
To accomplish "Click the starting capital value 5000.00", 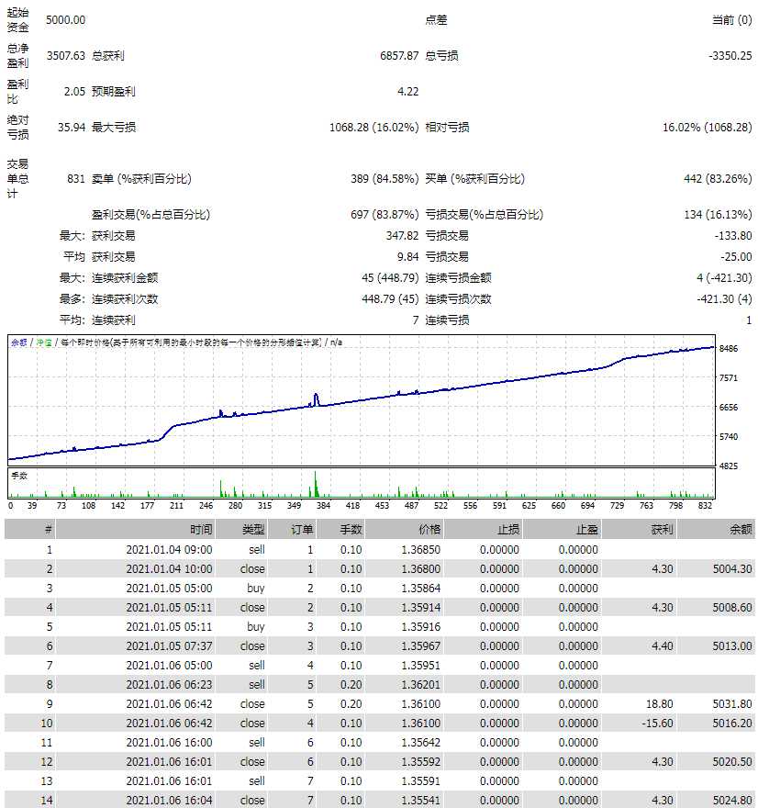I will 65,19.
